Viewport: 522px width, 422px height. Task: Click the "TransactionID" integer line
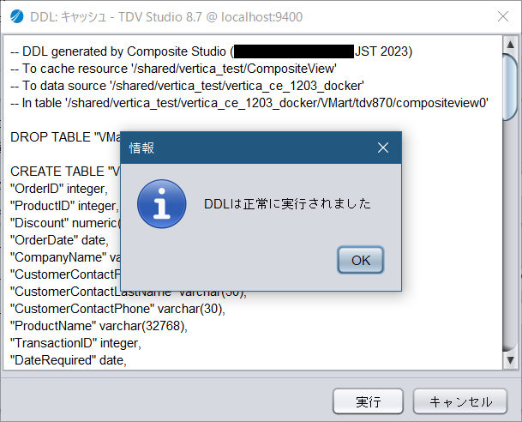[76, 343]
